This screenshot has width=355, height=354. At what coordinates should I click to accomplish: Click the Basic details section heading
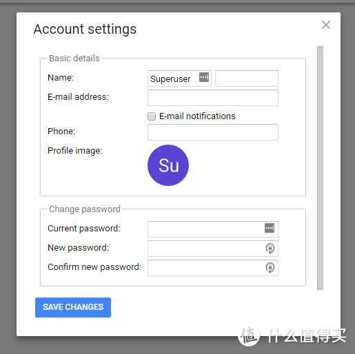[74, 59]
